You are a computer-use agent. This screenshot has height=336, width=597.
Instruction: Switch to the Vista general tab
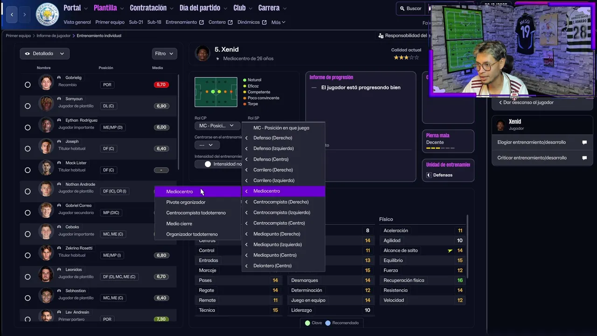pos(77,22)
